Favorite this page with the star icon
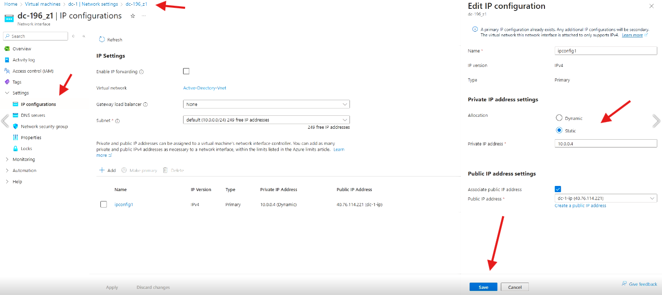The width and height of the screenshot is (662, 295). pyautogui.click(x=133, y=16)
